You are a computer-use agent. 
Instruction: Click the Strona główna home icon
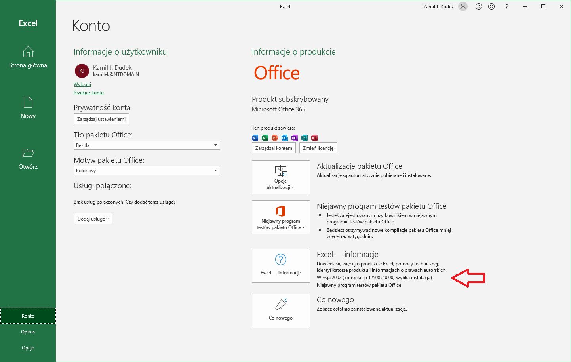[28, 52]
